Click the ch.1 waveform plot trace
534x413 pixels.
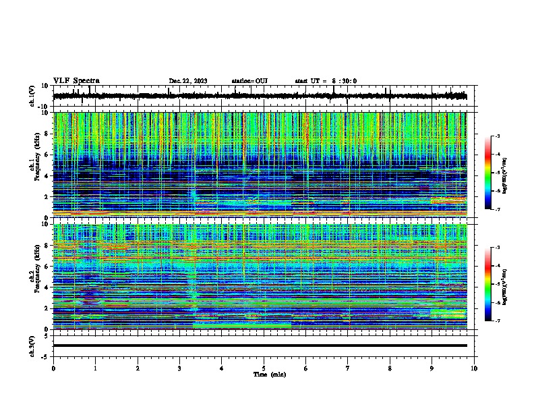point(260,96)
